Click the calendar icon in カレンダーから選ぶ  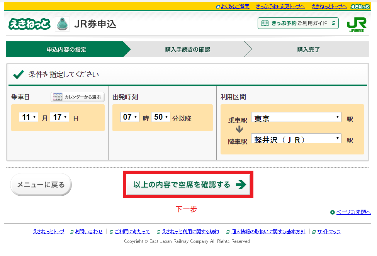click(58, 97)
